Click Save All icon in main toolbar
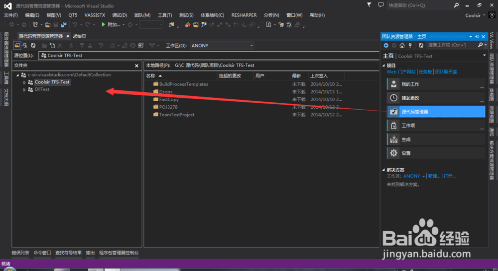Image resolution: width=498 pixels, height=271 pixels. click(x=64, y=25)
